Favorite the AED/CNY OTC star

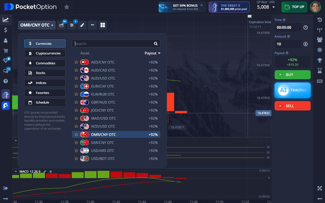[76, 62]
